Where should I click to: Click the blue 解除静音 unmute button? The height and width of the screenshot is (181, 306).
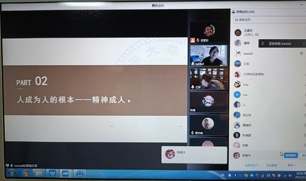tap(291, 155)
